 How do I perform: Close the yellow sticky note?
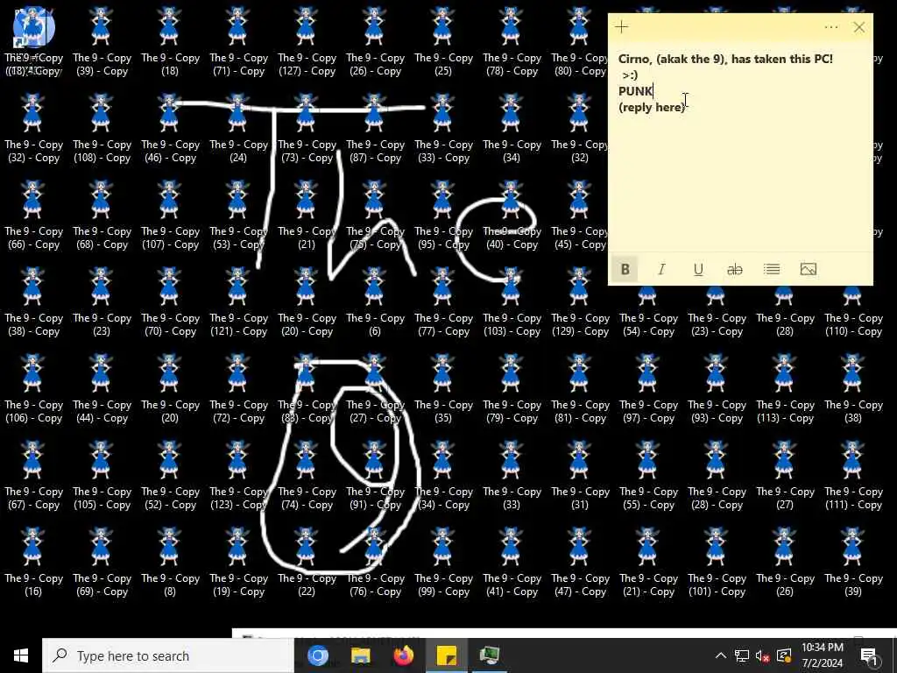858,27
